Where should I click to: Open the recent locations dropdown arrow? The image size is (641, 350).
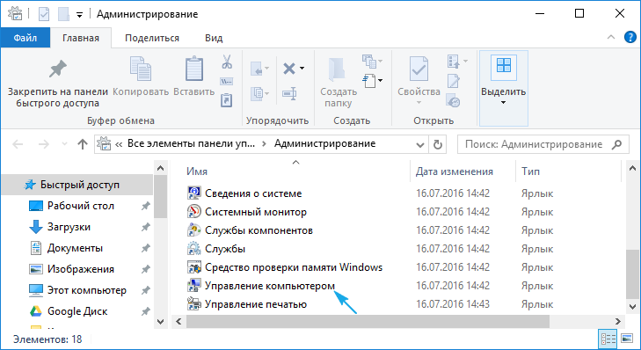point(64,144)
